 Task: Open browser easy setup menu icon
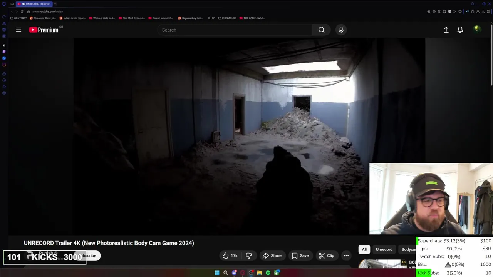click(x=488, y=12)
